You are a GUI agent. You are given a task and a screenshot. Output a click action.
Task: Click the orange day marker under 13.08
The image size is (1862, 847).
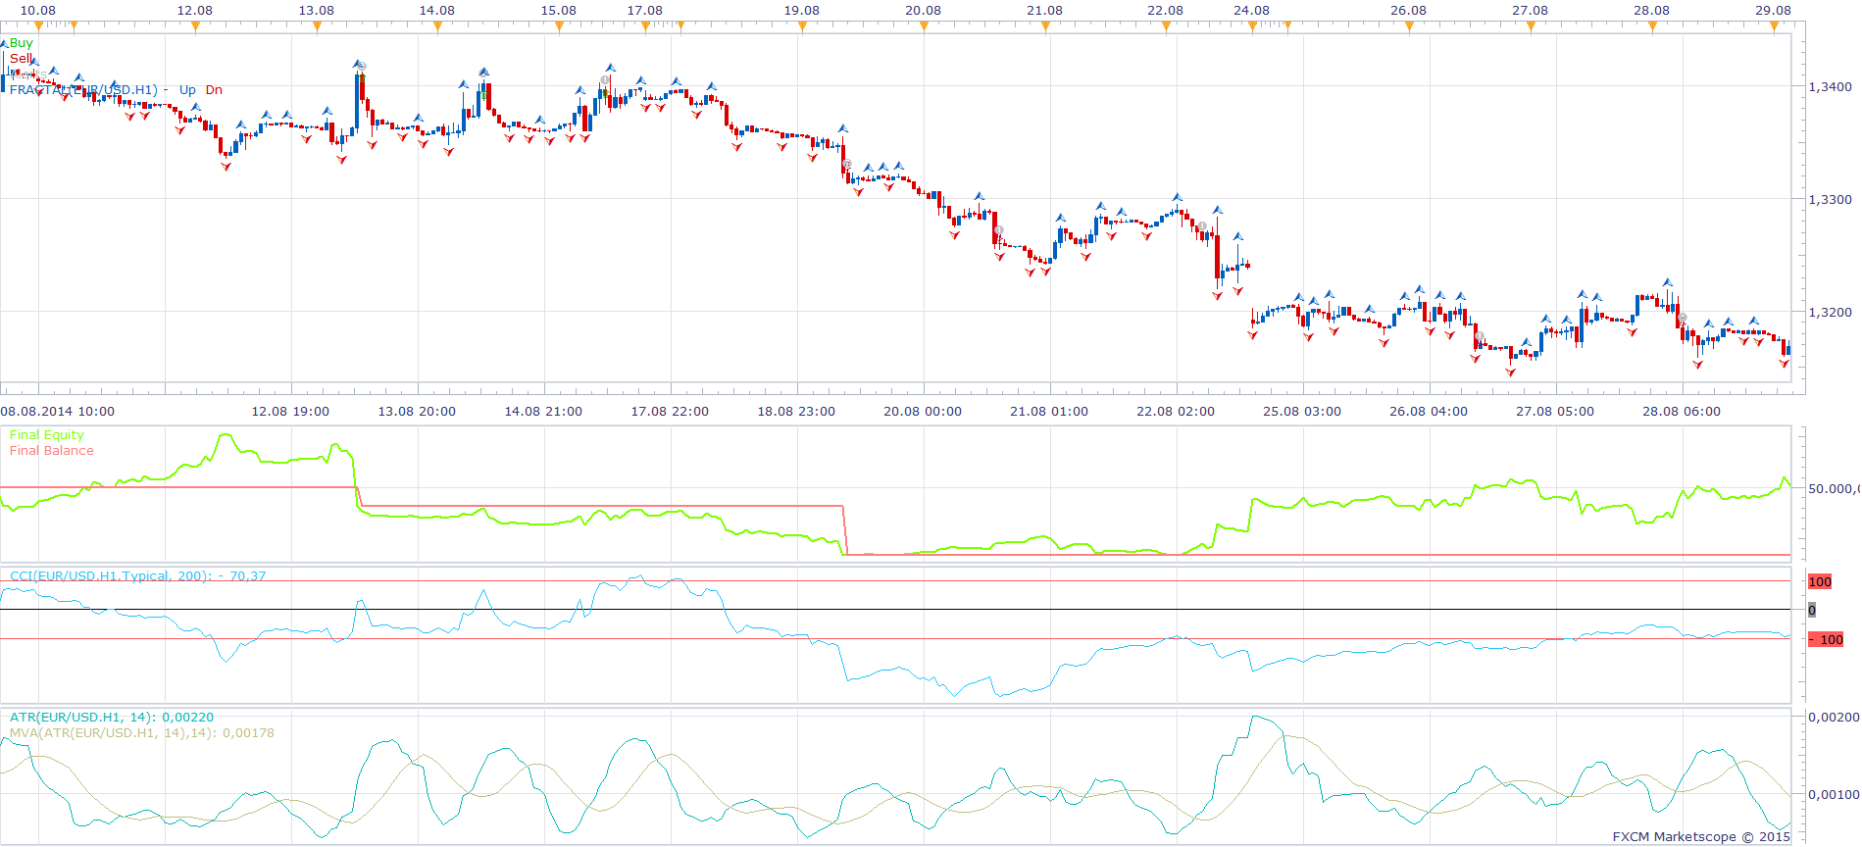tap(317, 26)
